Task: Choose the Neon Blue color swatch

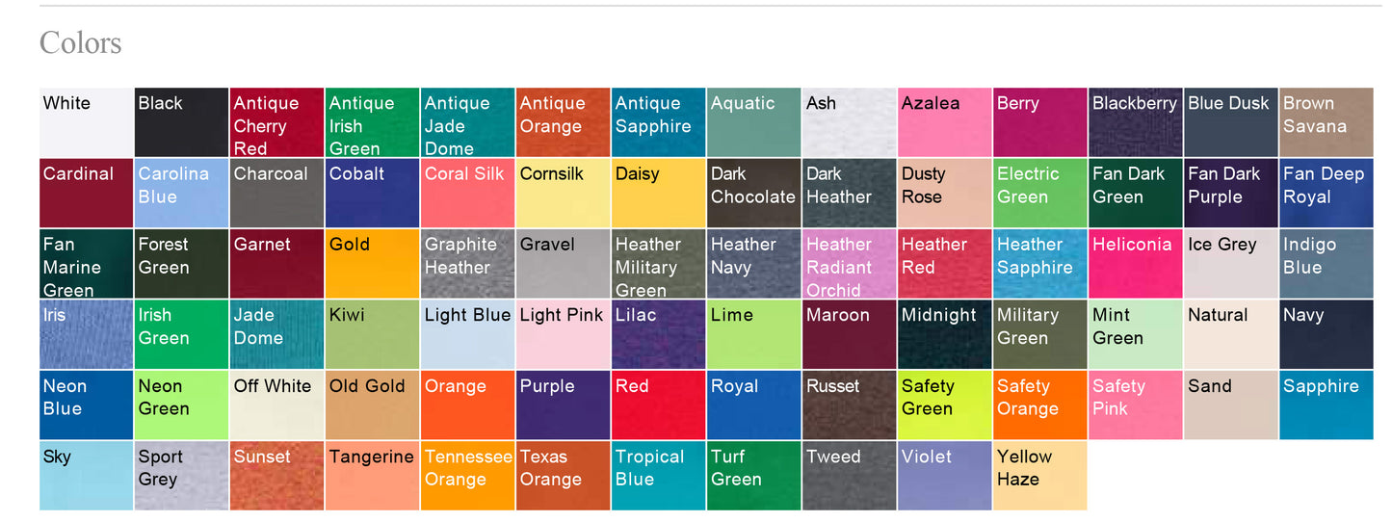Action: [87, 405]
